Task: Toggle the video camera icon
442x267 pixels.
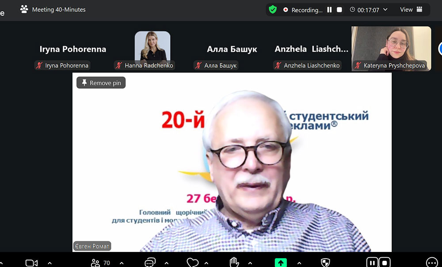Action: coord(31,263)
